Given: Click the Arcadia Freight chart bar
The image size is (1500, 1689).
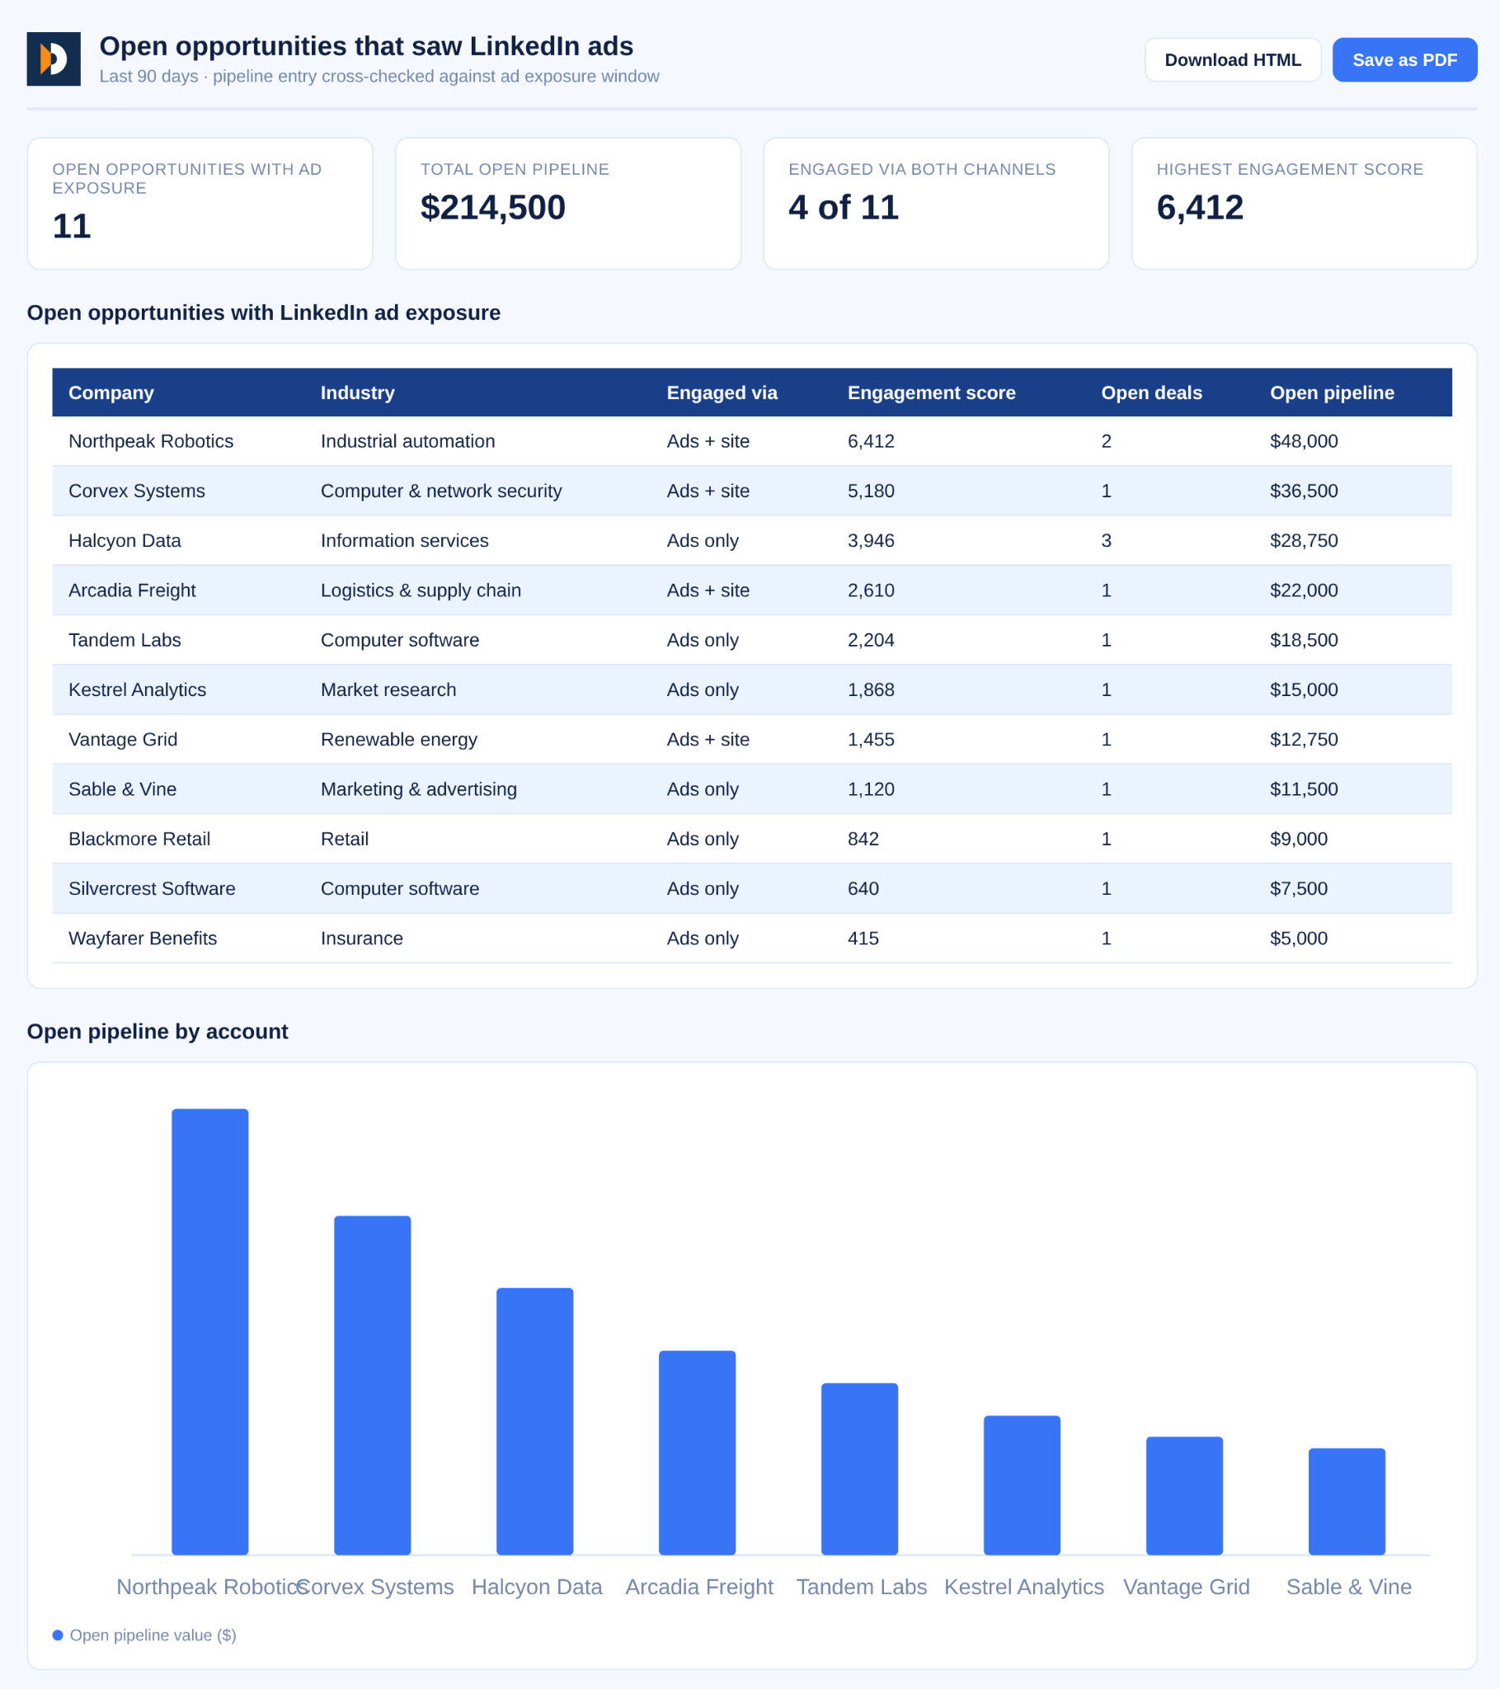Looking at the screenshot, I should coord(698,1452).
